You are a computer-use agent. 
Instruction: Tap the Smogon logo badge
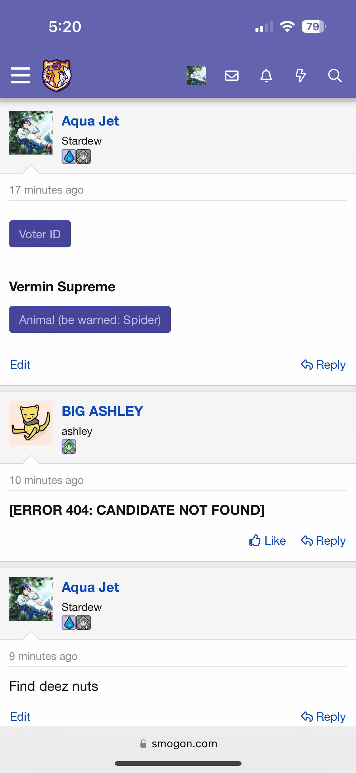click(x=56, y=76)
